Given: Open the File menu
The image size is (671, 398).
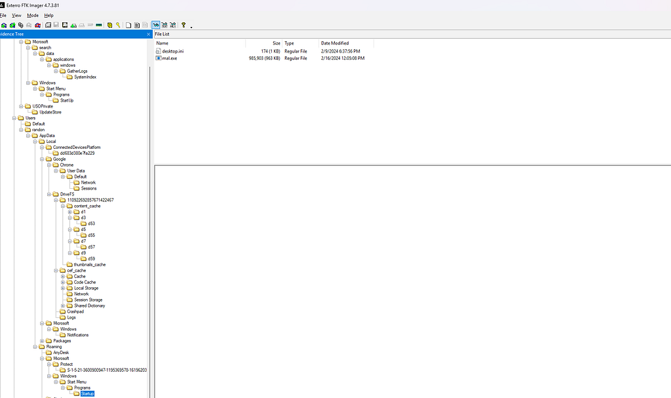Looking at the screenshot, I should [3, 16].
